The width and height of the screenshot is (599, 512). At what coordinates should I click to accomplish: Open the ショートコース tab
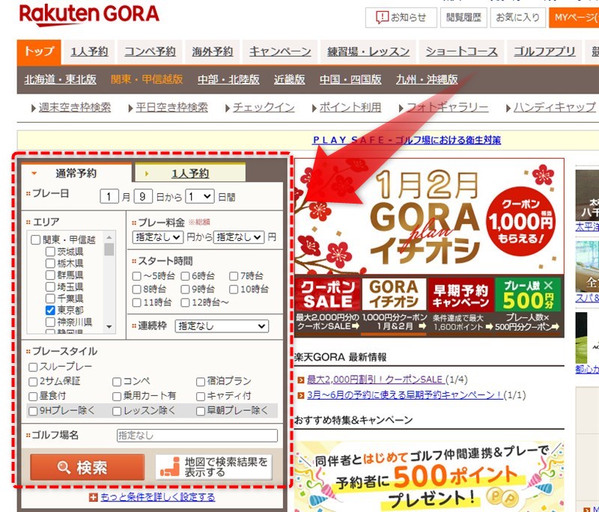[461, 52]
